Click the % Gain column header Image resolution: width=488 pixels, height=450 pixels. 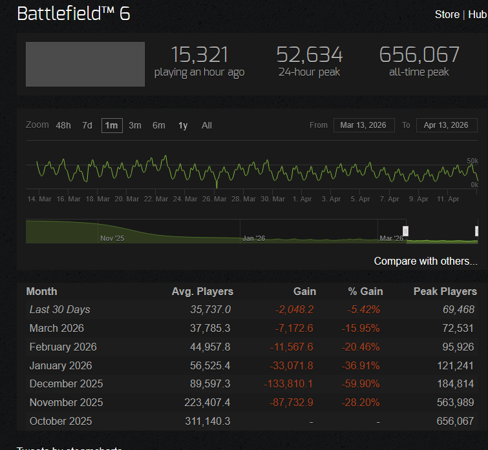click(x=365, y=292)
